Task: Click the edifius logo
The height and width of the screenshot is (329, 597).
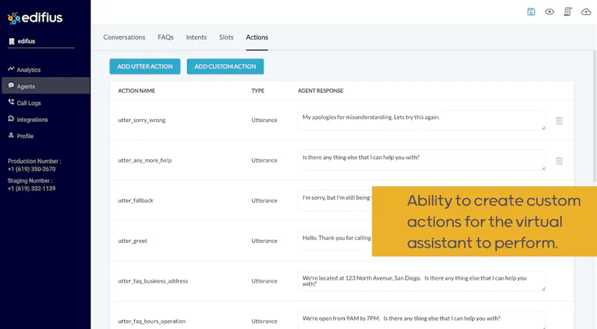Action: 35,17
